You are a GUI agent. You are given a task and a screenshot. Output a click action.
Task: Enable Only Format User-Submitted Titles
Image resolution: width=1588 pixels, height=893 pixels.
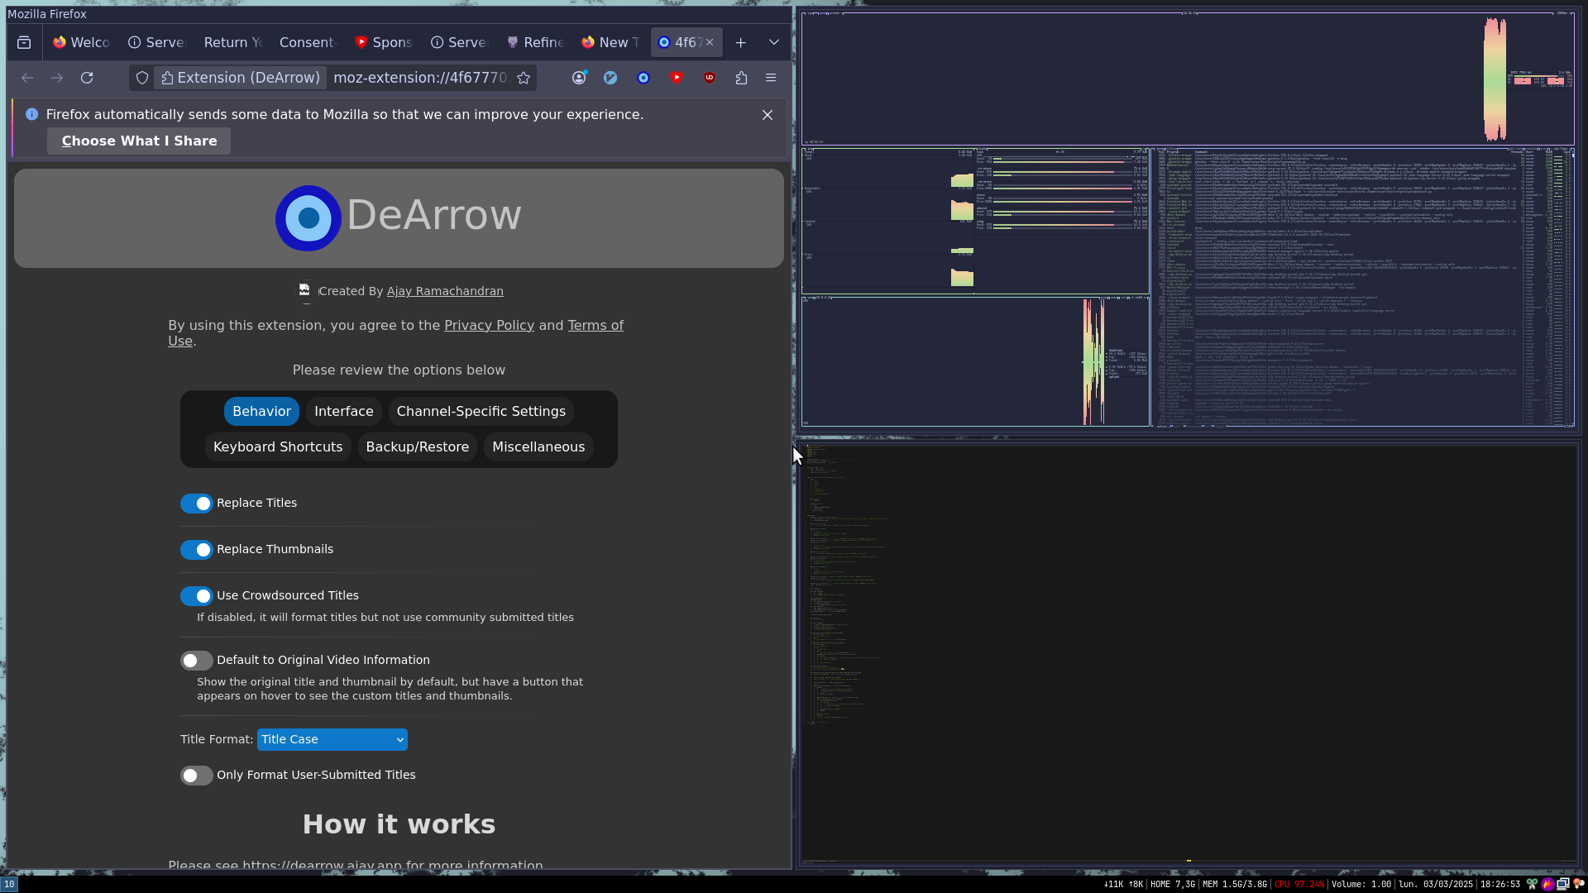(x=196, y=776)
